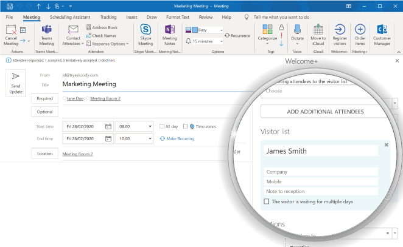The image size is (403, 247).
Task: Open Contact Attendees envelope icon
Action: tap(73, 35)
